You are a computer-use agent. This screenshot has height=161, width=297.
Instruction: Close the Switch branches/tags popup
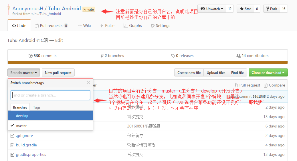tap(88, 83)
